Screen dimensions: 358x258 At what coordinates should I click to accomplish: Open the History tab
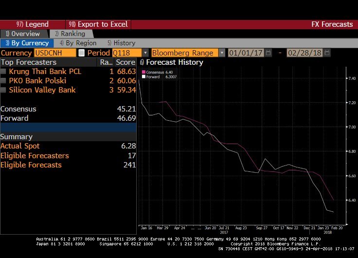121,43
